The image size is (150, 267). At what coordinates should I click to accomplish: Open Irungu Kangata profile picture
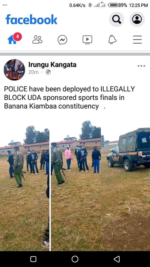14,70
